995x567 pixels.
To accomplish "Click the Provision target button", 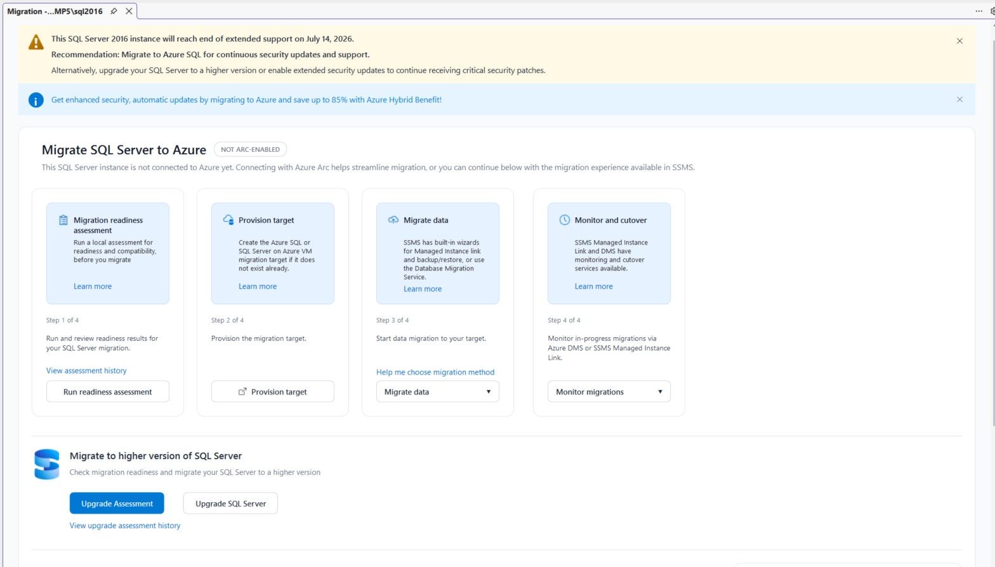I will click(x=273, y=392).
